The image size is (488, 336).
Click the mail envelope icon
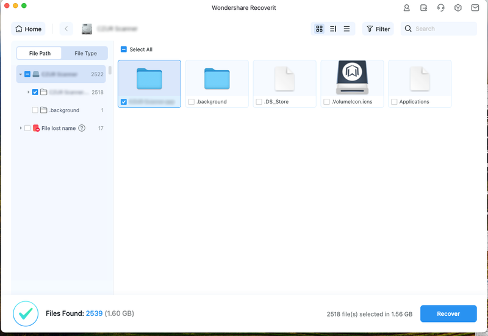pos(475,8)
